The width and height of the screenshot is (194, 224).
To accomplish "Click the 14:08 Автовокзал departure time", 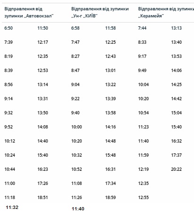I will [x=43, y=127].
